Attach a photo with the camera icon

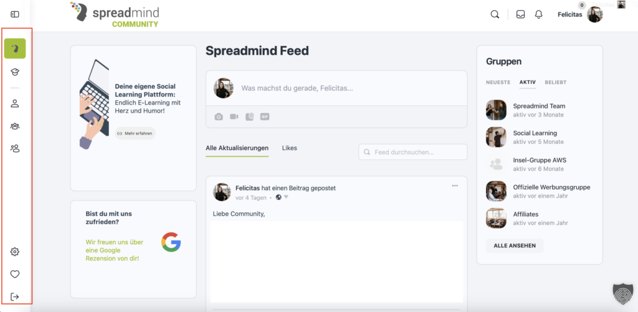tap(219, 116)
